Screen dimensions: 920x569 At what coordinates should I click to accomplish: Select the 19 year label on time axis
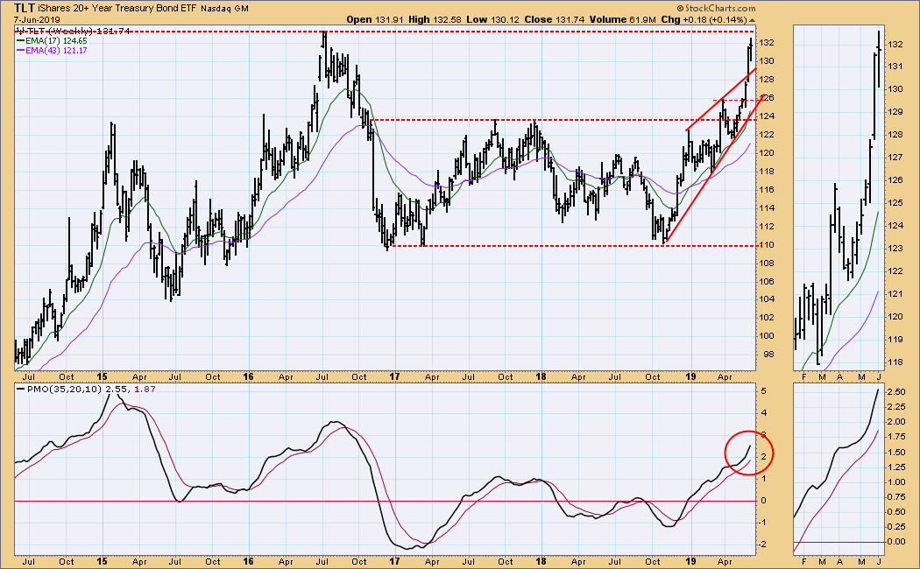689,558
